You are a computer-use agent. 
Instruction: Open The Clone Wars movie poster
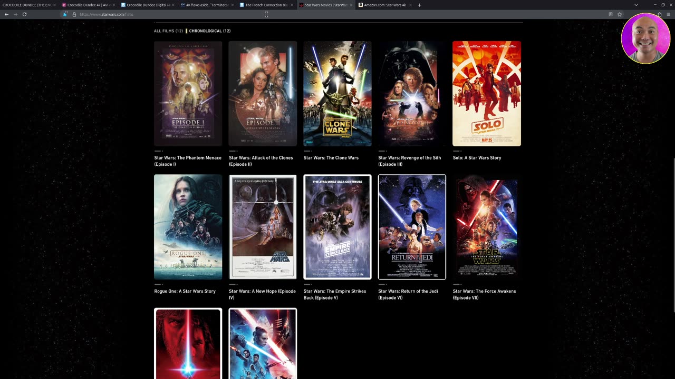click(337, 93)
